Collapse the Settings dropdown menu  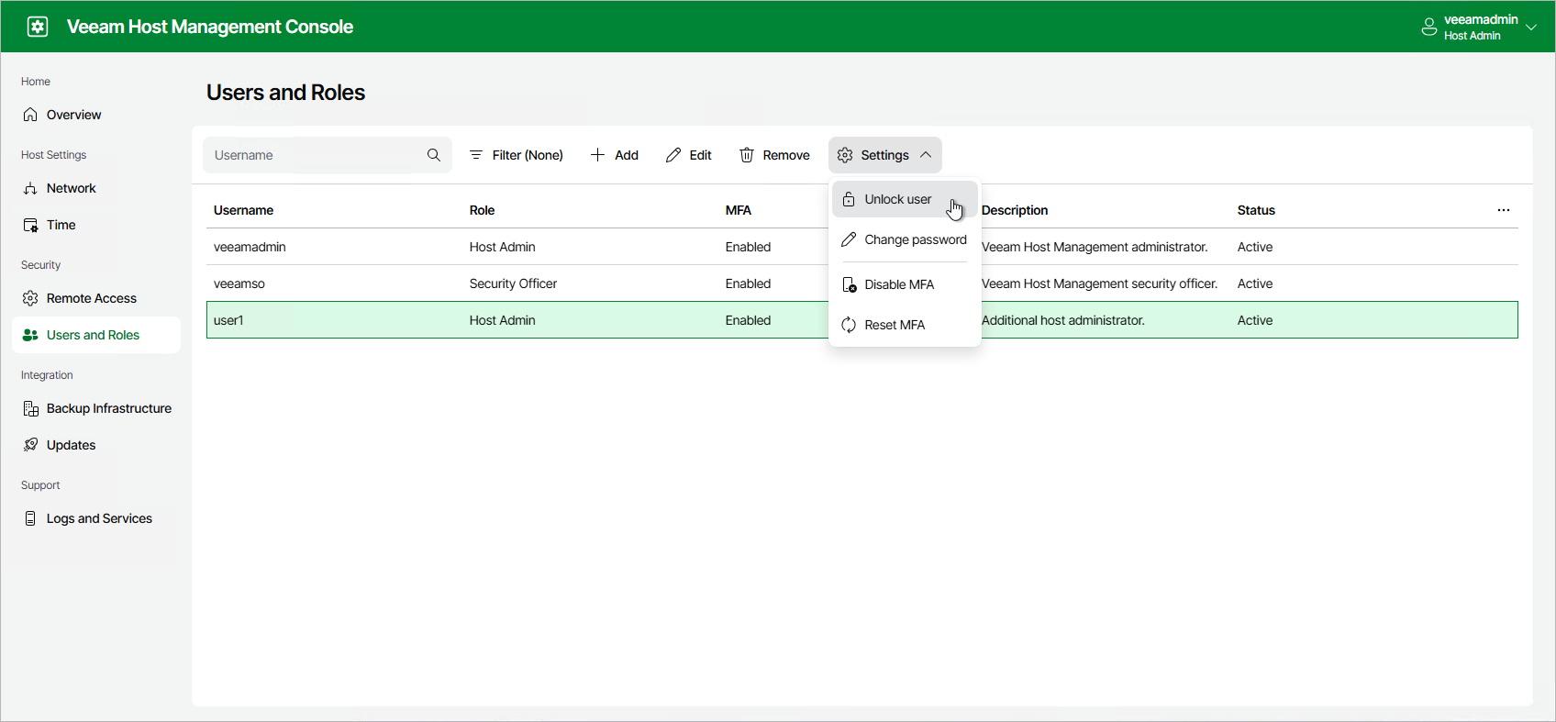pyautogui.click(x=885, y=155)
